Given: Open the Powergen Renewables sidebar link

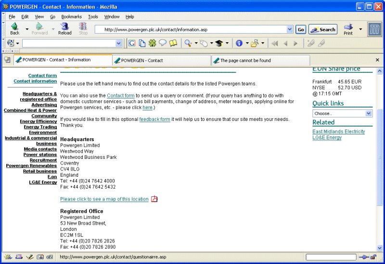Looking at the screenshot, I should click(x=31, y=166).
